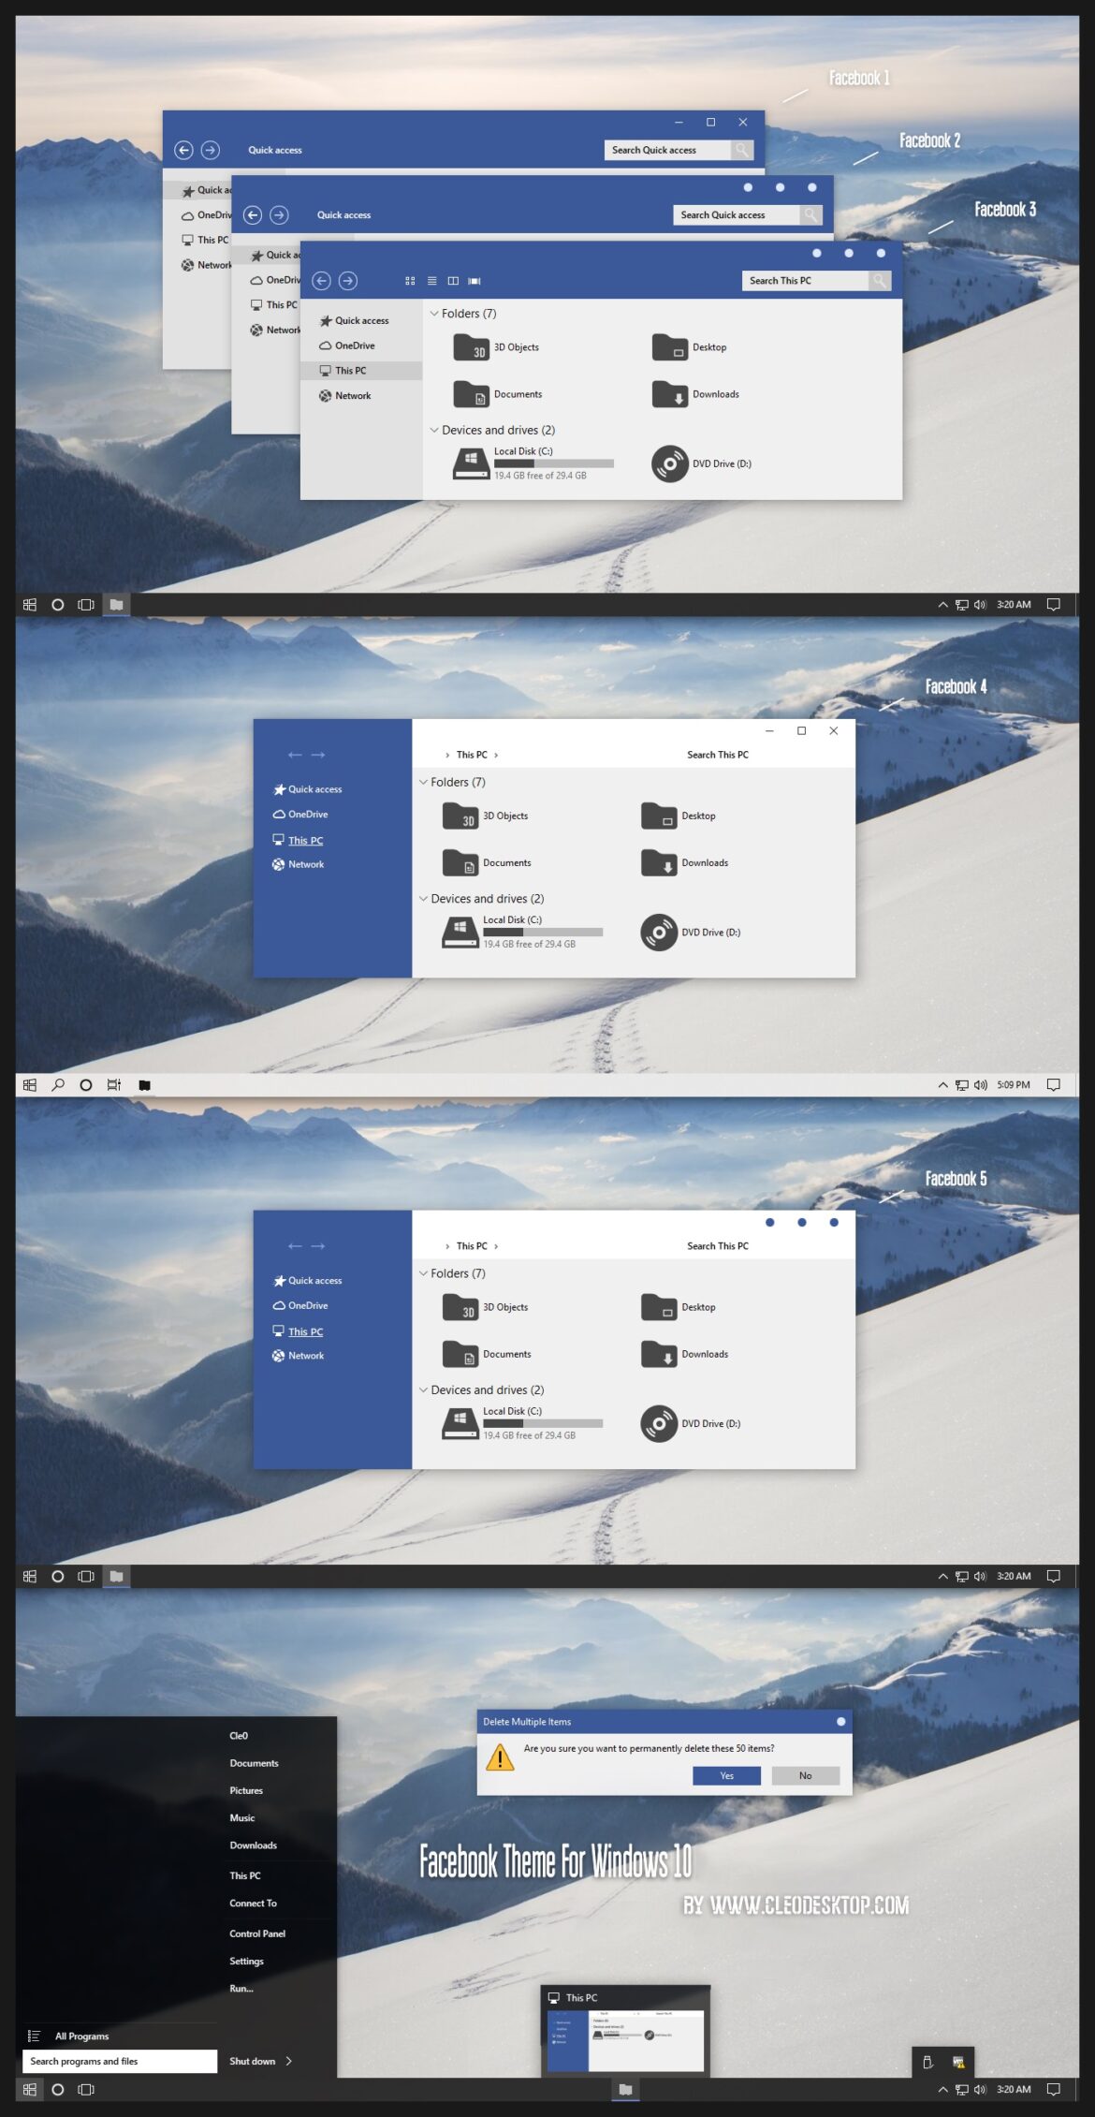Open Documents from the Start menu
Viewport: 1095px width, 2117px height.
pyautogui.click(x=254, y=1763)
